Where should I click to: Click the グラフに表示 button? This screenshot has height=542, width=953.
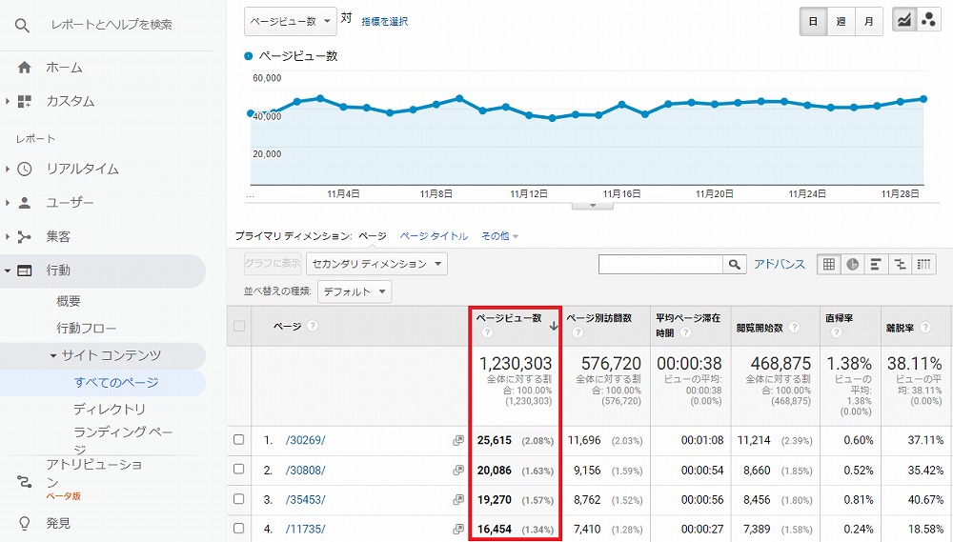273,264
